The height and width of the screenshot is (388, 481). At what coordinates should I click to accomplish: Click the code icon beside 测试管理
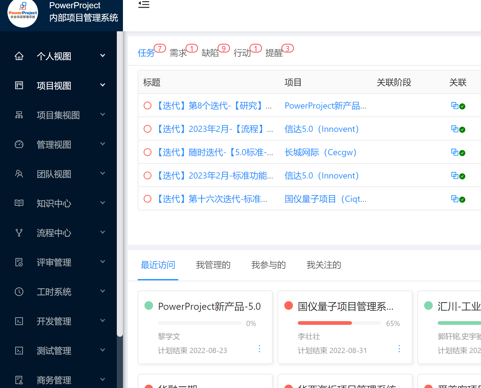pos(19,351)
